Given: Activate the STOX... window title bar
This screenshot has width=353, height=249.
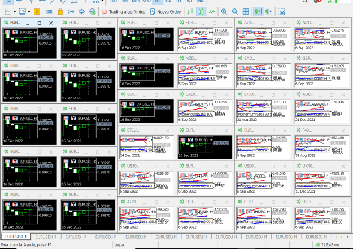Looking at the screenshot, I should coord(263,94).
